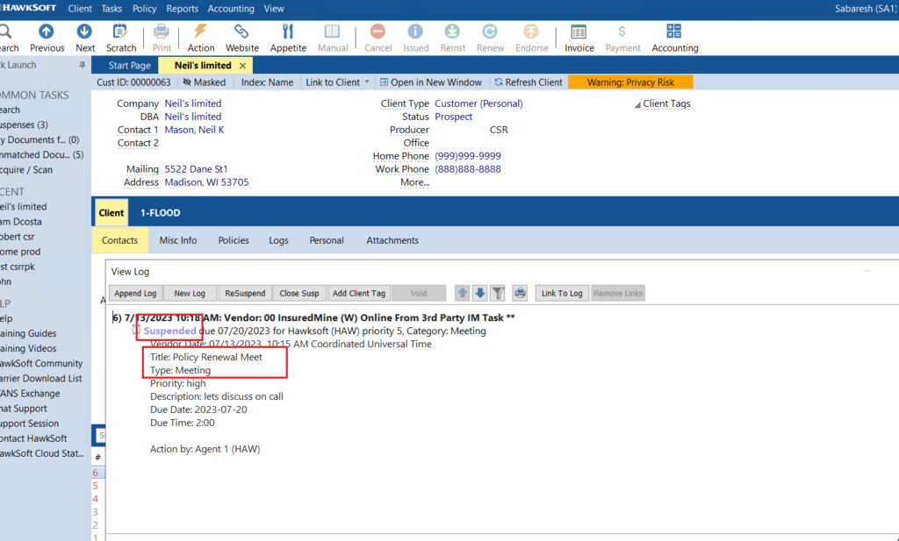The image size is (899, 541).
Task: Close the Neil's limited tab
Action: [242, 66]
